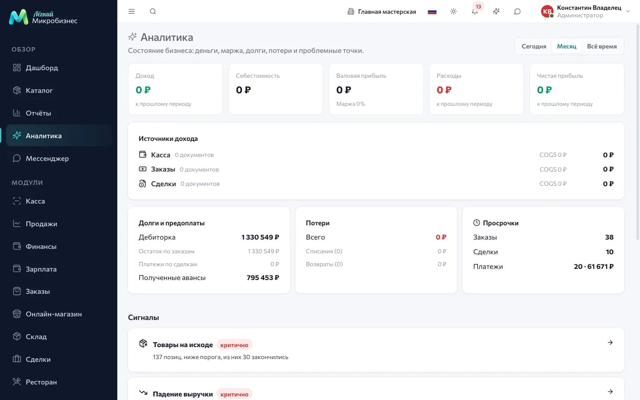Click Платежи по сделкам row
Image resolution: width=640 pixels, height=400 pixels.
click(209, 264)
